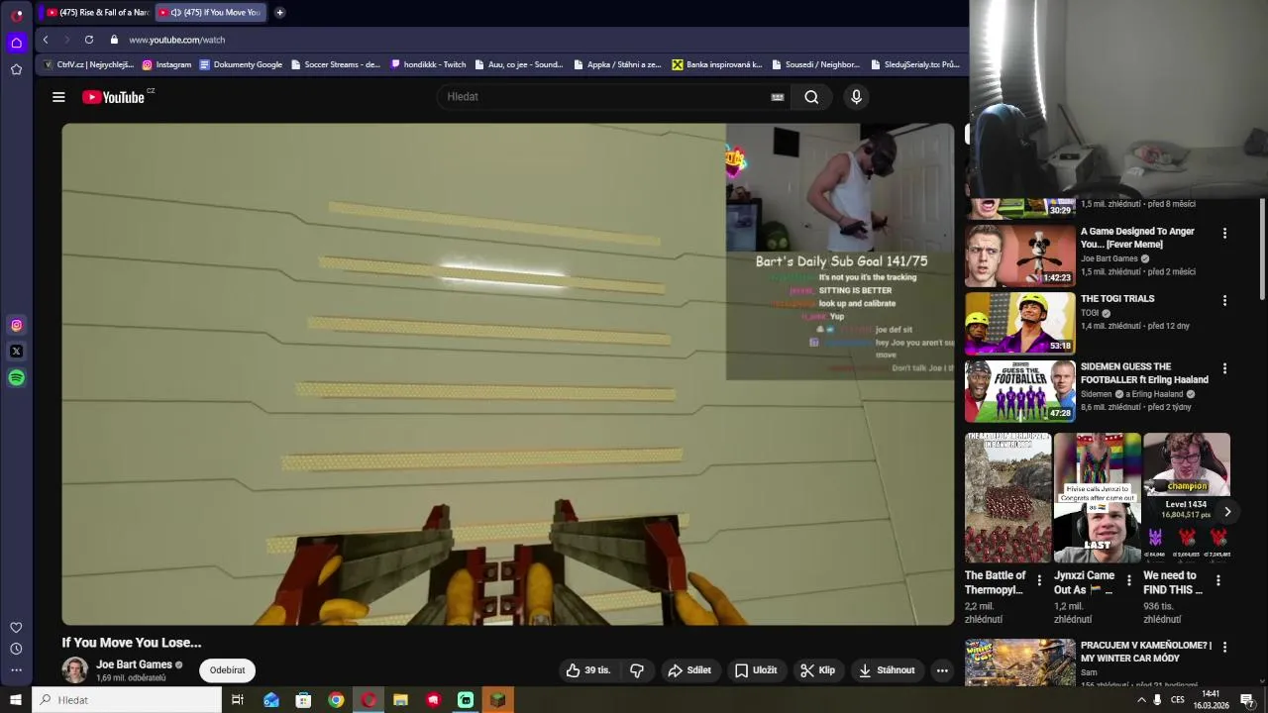The width and height of the screenshot is (1268, 713).
Task: Open the Windows Start menu
Action: tap(16, 700)
